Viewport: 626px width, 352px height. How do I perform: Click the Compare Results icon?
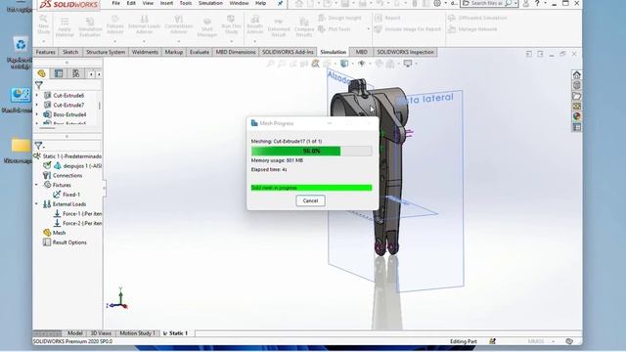pos(304,26)
